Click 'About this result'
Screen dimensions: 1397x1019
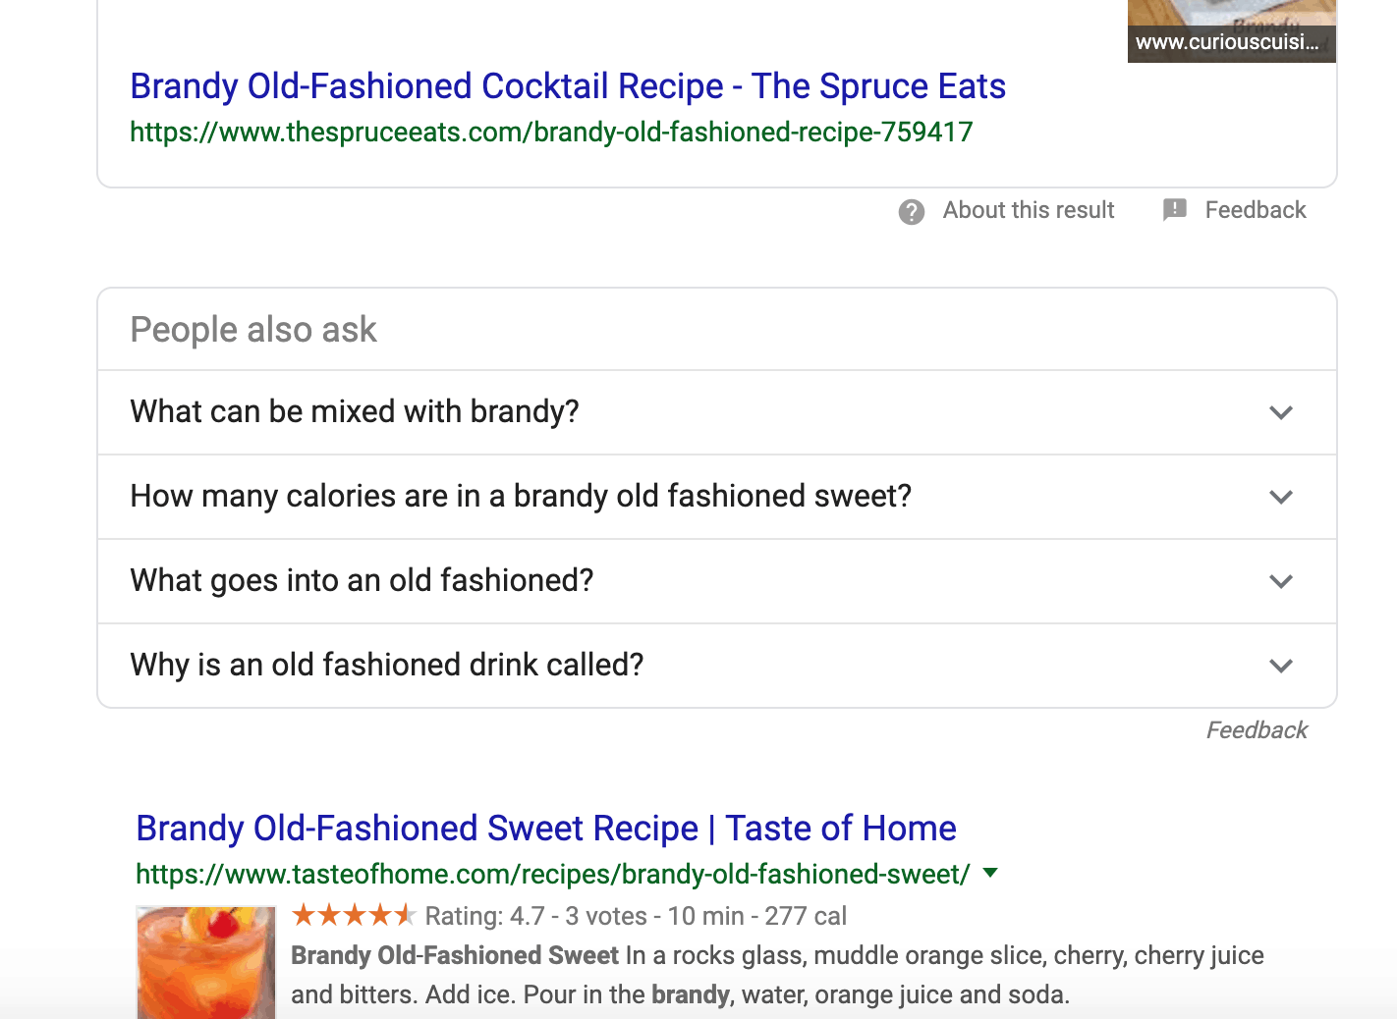coord(1029,210)
